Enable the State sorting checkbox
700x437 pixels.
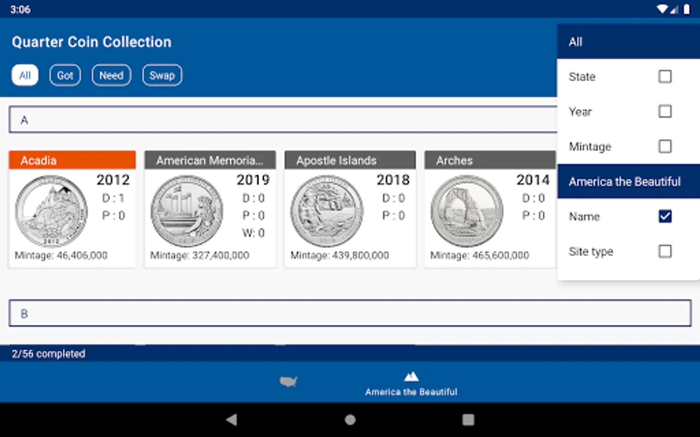tap(665, 76)
